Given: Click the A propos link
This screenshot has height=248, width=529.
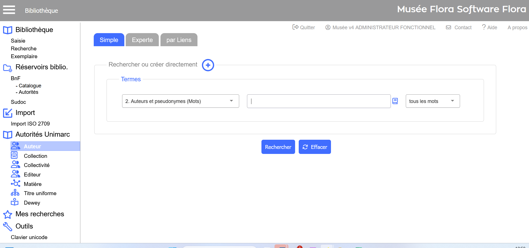Looking at the screenshot, I should pyautogui.click(x=517, y=28).
